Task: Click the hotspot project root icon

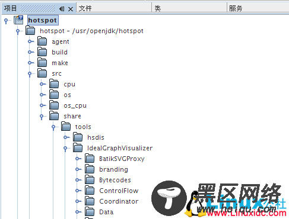Action: pos(18,20)
